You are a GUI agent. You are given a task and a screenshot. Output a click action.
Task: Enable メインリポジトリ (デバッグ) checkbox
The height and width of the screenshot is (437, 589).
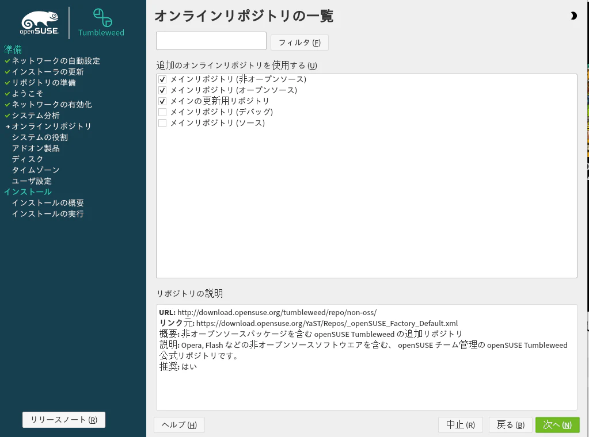(162, 112)
